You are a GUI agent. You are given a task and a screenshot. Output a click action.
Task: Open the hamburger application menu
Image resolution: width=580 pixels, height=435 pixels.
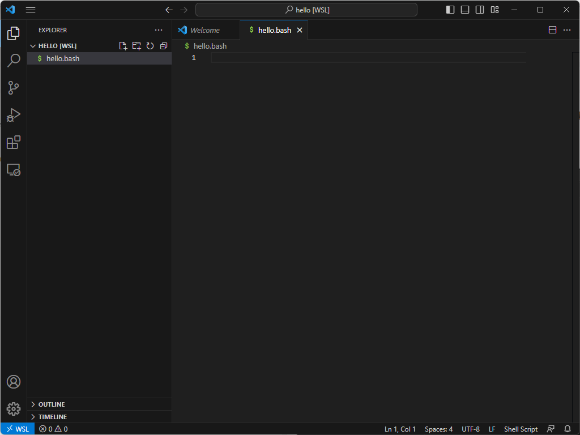click(31, 10)
